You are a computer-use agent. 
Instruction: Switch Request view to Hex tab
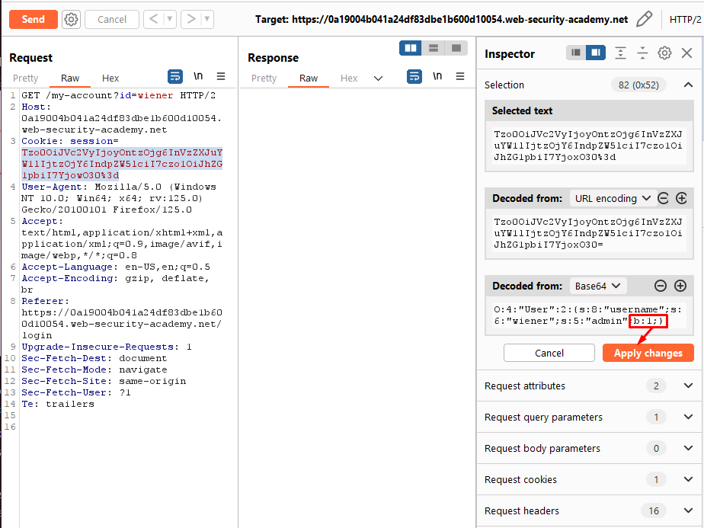pos(110,78)
